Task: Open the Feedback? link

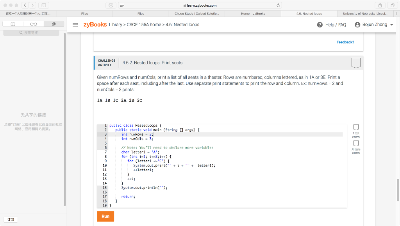Action: [x=345, y=41]
